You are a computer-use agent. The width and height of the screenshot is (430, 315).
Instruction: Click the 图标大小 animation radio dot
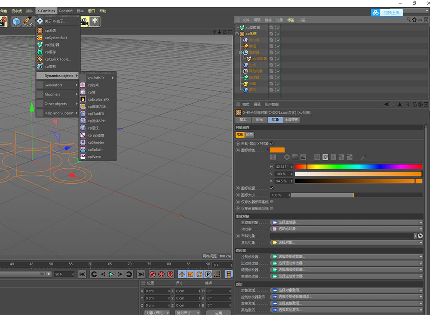click(x=238, y=195)
